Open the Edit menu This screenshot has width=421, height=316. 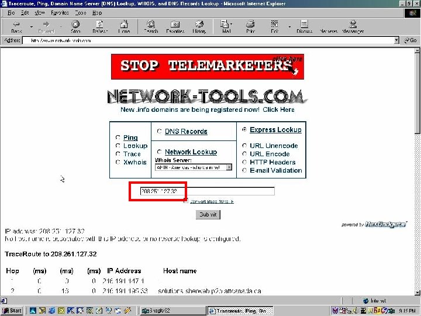25,13
